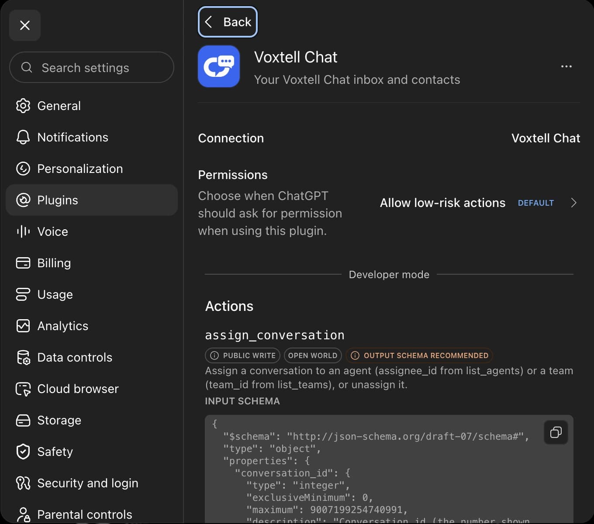Click info icon in OUTPUT SCHEMA RECOMMENDED badge

pyautogui.click(x=355, y=355)
